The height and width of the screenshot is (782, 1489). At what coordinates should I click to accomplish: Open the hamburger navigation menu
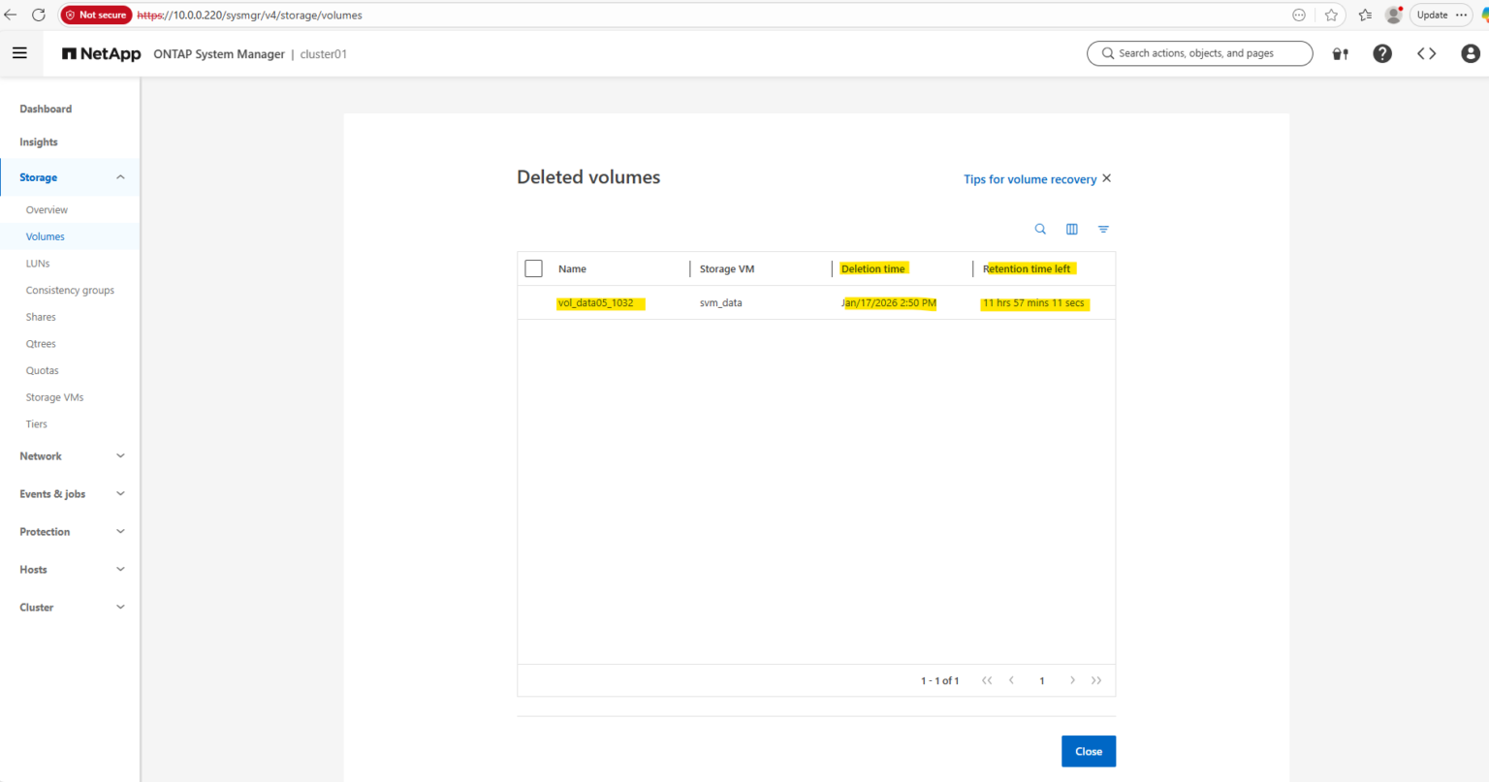20,52
